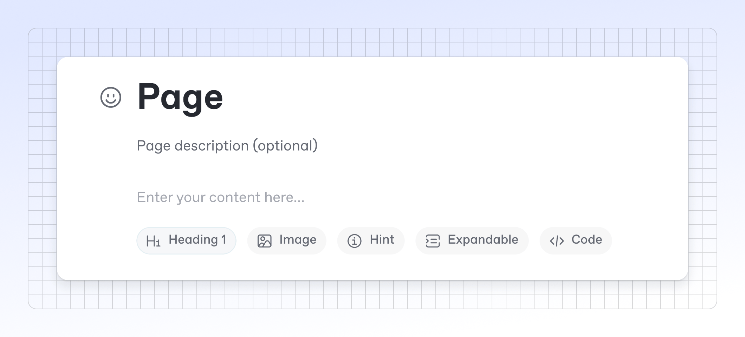Open the emoji picker smiley icon
The width and height of the screenshot is (745, 337).
tap(111, 97)
